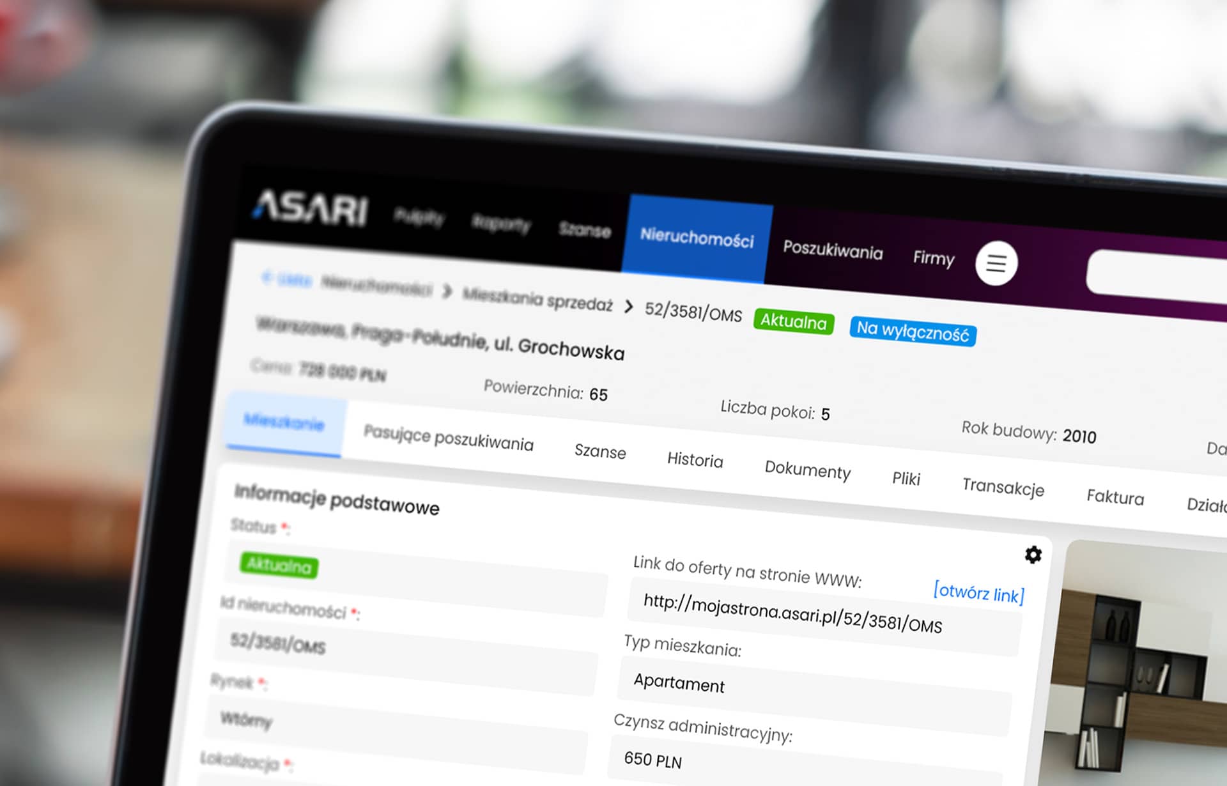Open the Szanse tab below header

600,451
